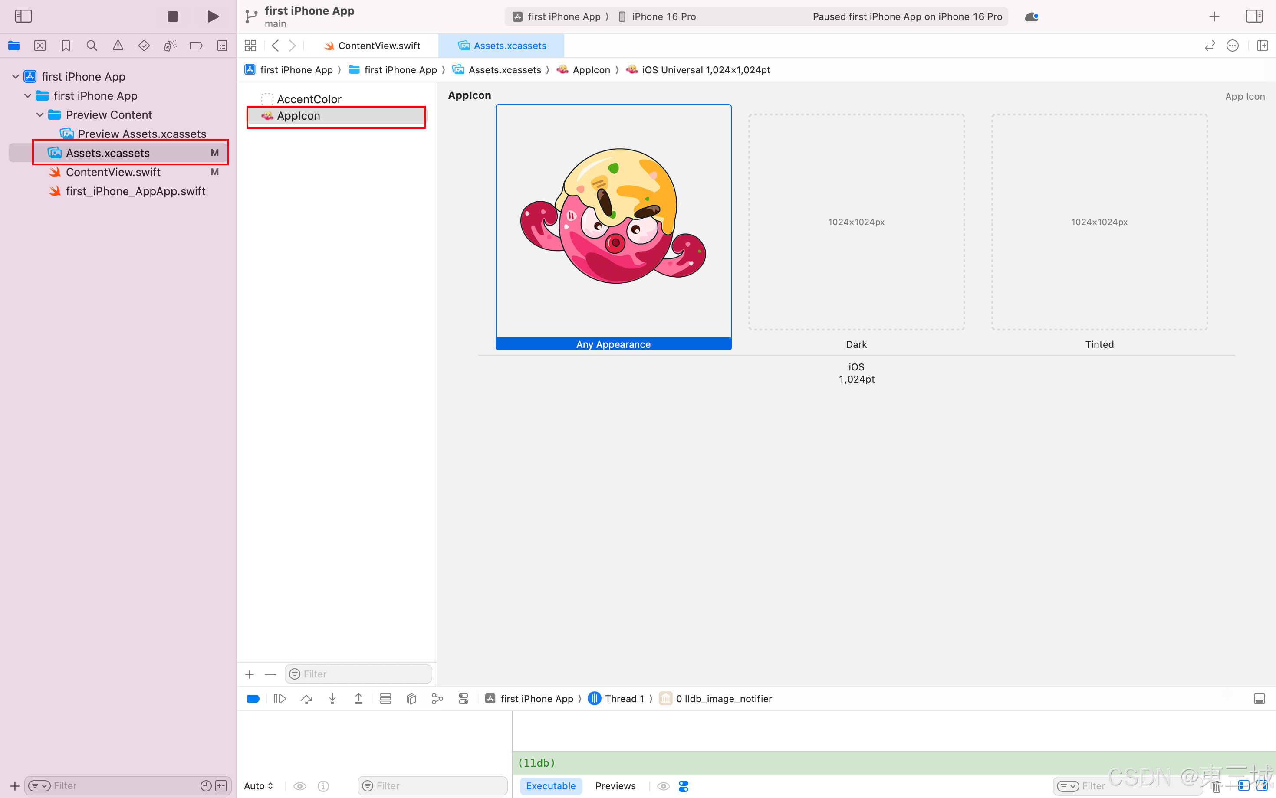This screenshot has width=1276, height=798.
Task: Select the AppIcon asset
Action: pos(337,116)
